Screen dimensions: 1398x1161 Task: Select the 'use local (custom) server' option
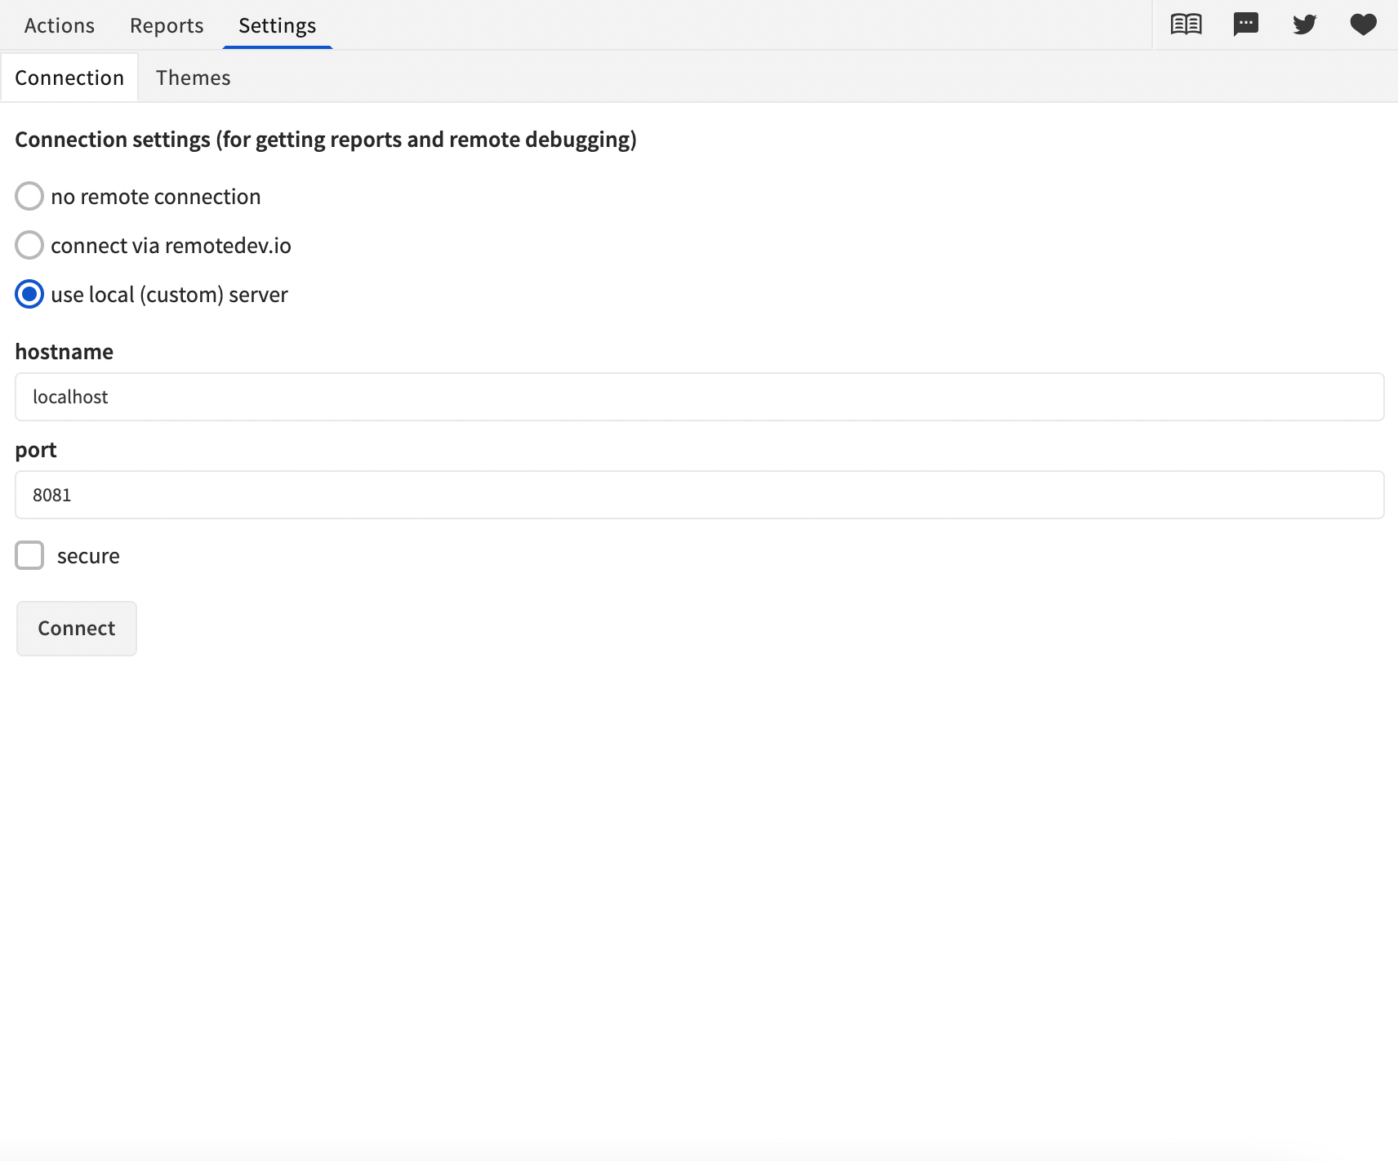[29, 295]
